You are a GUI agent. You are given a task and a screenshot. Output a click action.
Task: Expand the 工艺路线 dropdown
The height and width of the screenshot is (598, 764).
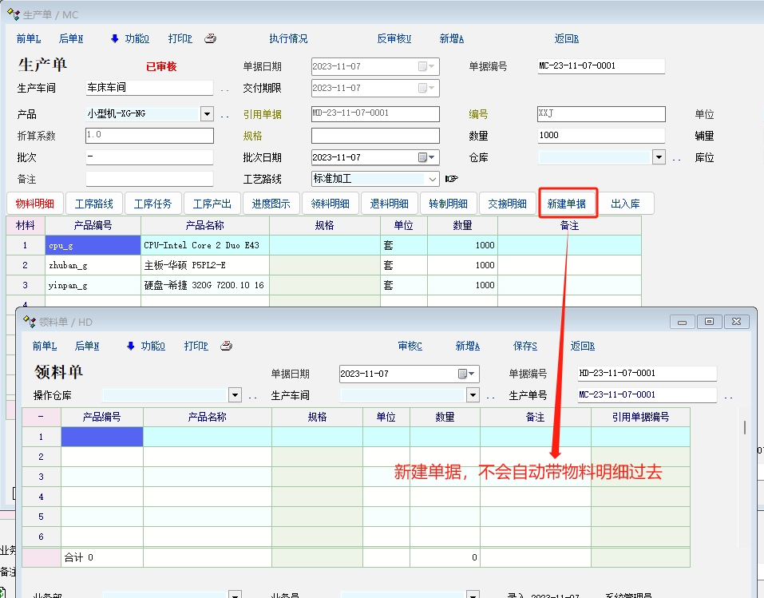click(x=432, y=179)
